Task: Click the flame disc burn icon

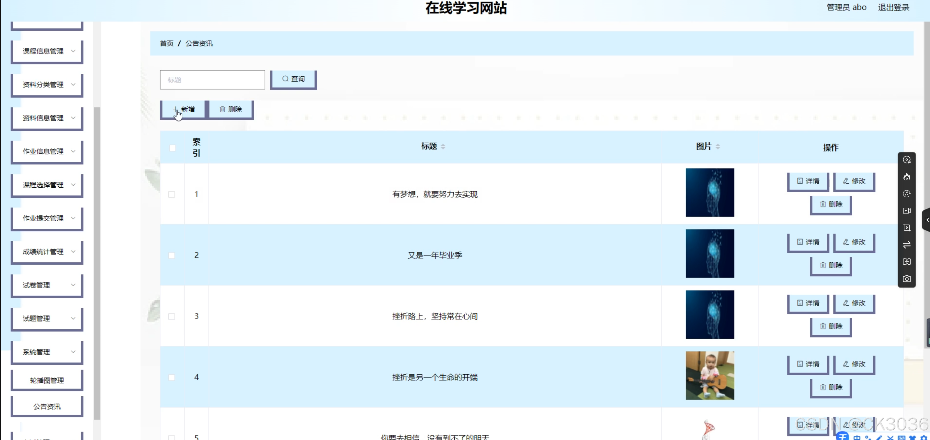Action: (907, 177)
